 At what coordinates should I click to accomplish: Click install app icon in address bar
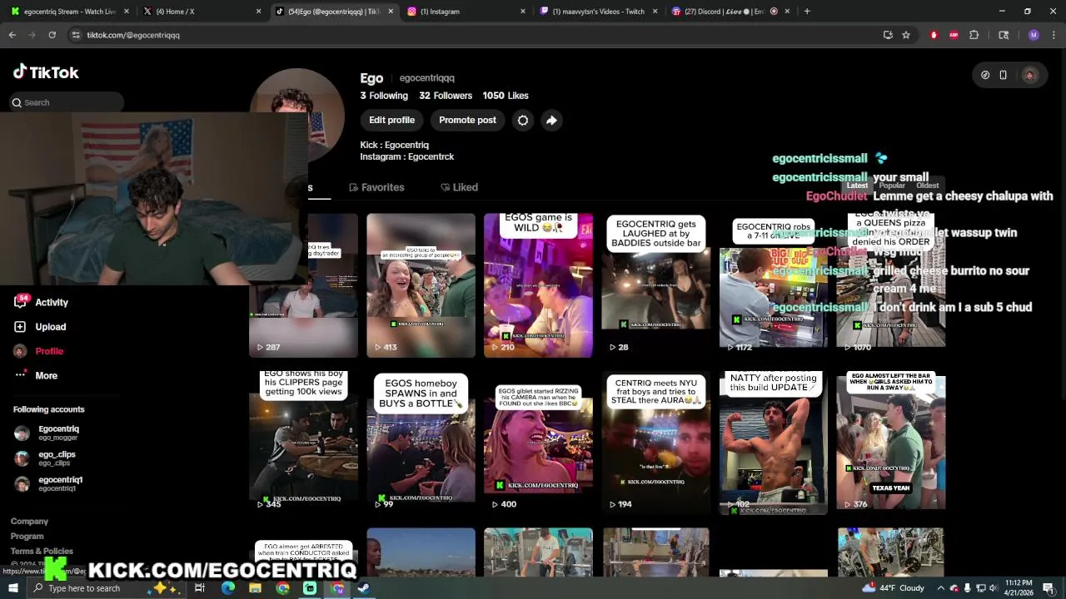click(x=887, y=35)
